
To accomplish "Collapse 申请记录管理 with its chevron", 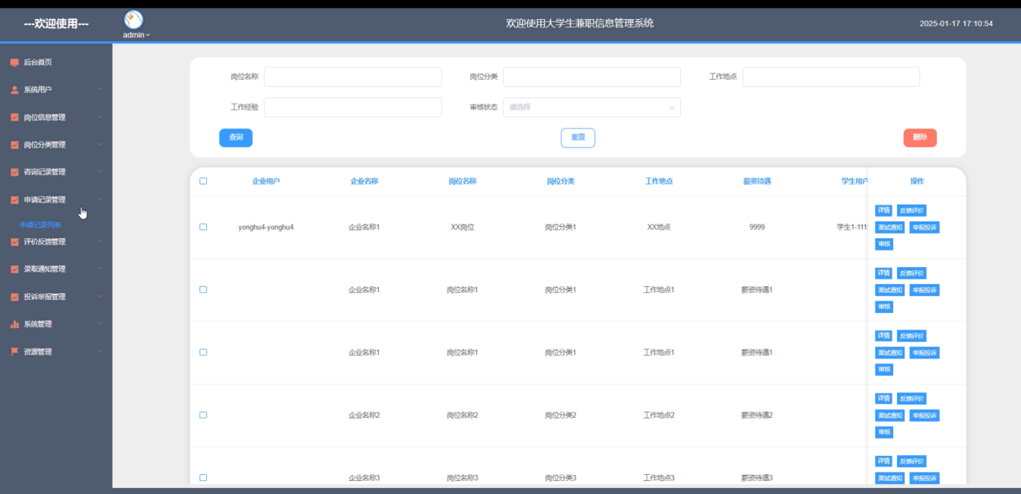I will [100, 200].
